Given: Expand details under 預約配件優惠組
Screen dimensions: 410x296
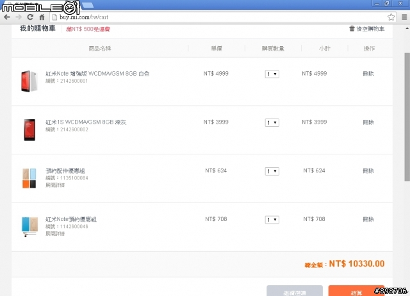Looking at the screenshot, I should point(55,185).
